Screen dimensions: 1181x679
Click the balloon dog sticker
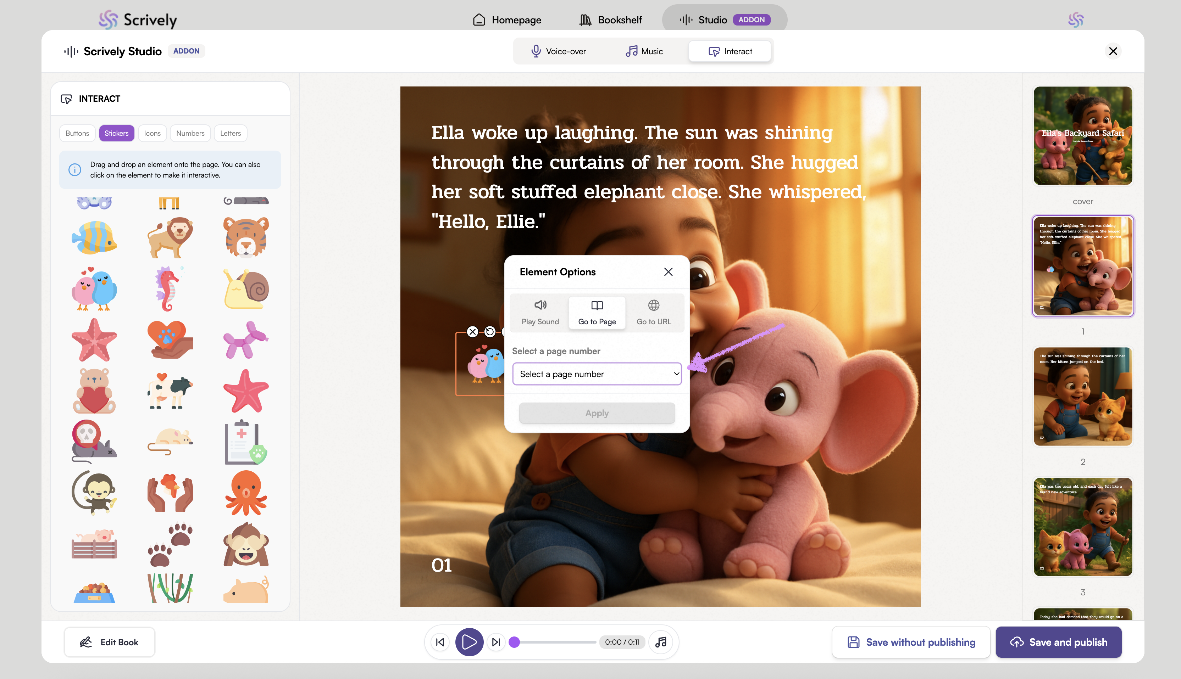[x=246, y=339]
